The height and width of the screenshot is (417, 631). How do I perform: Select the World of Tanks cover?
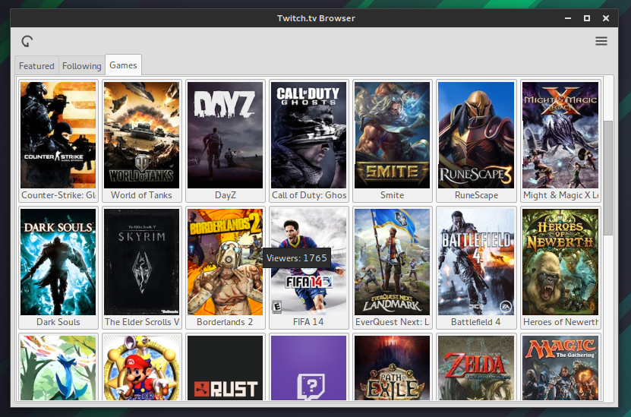pos(142,135)
